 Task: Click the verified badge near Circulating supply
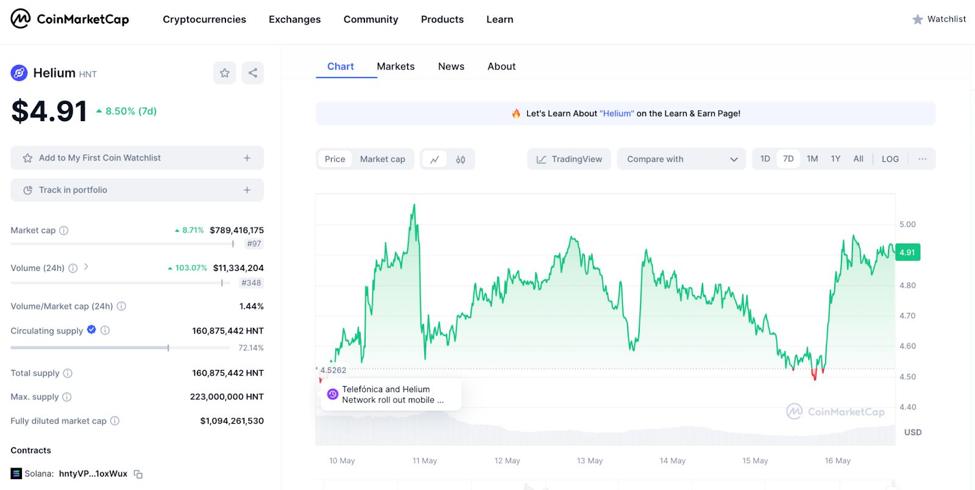point(91,329)
